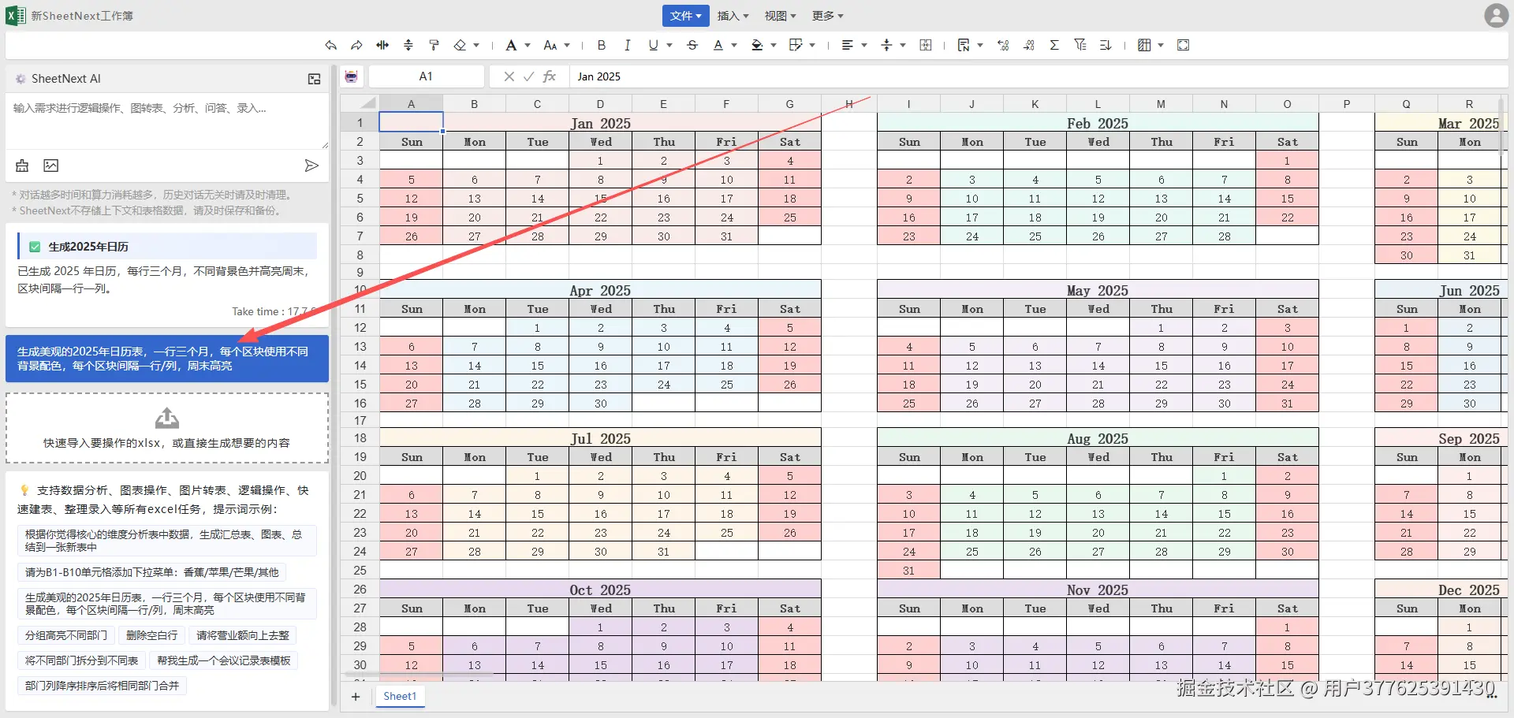This screenshot has width=1514, height=718.
Task: Click the confirm checkmark in the formula bar
Action: point(529,76)
